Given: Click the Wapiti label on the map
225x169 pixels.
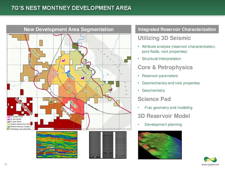Looking at the screenshot, I should 35,53.
